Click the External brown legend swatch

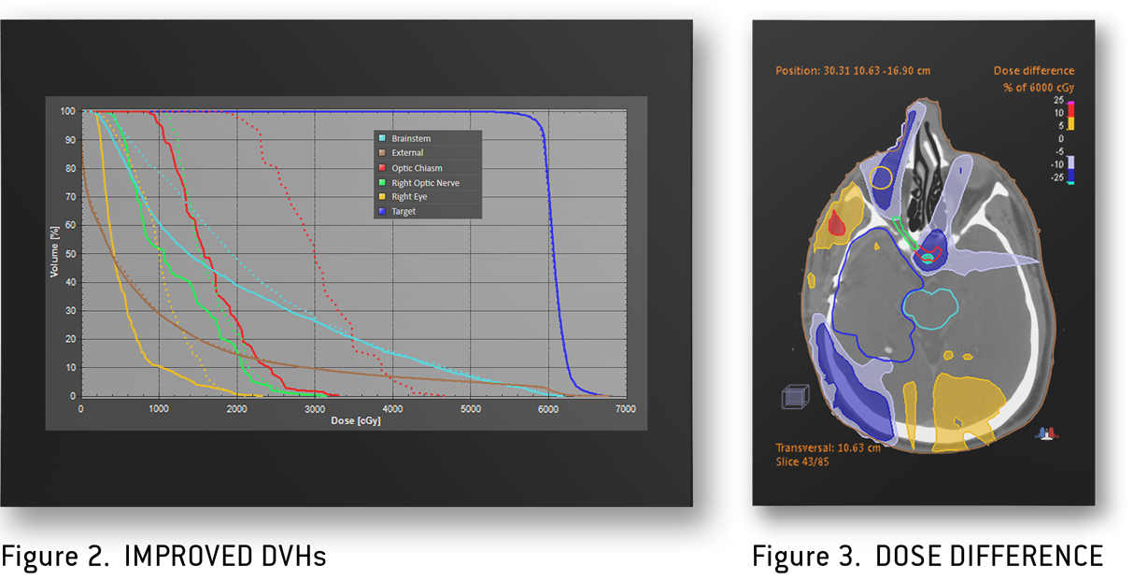pyautogui.click(x=381, y=153)
